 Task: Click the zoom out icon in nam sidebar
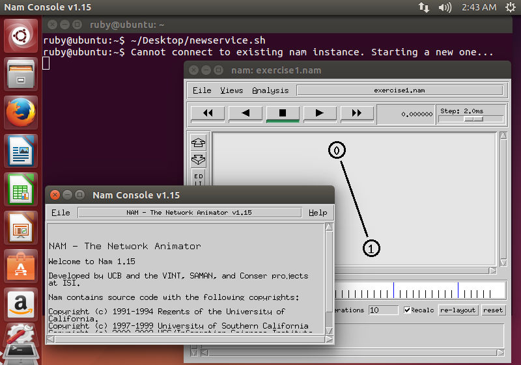pos(199,159)
